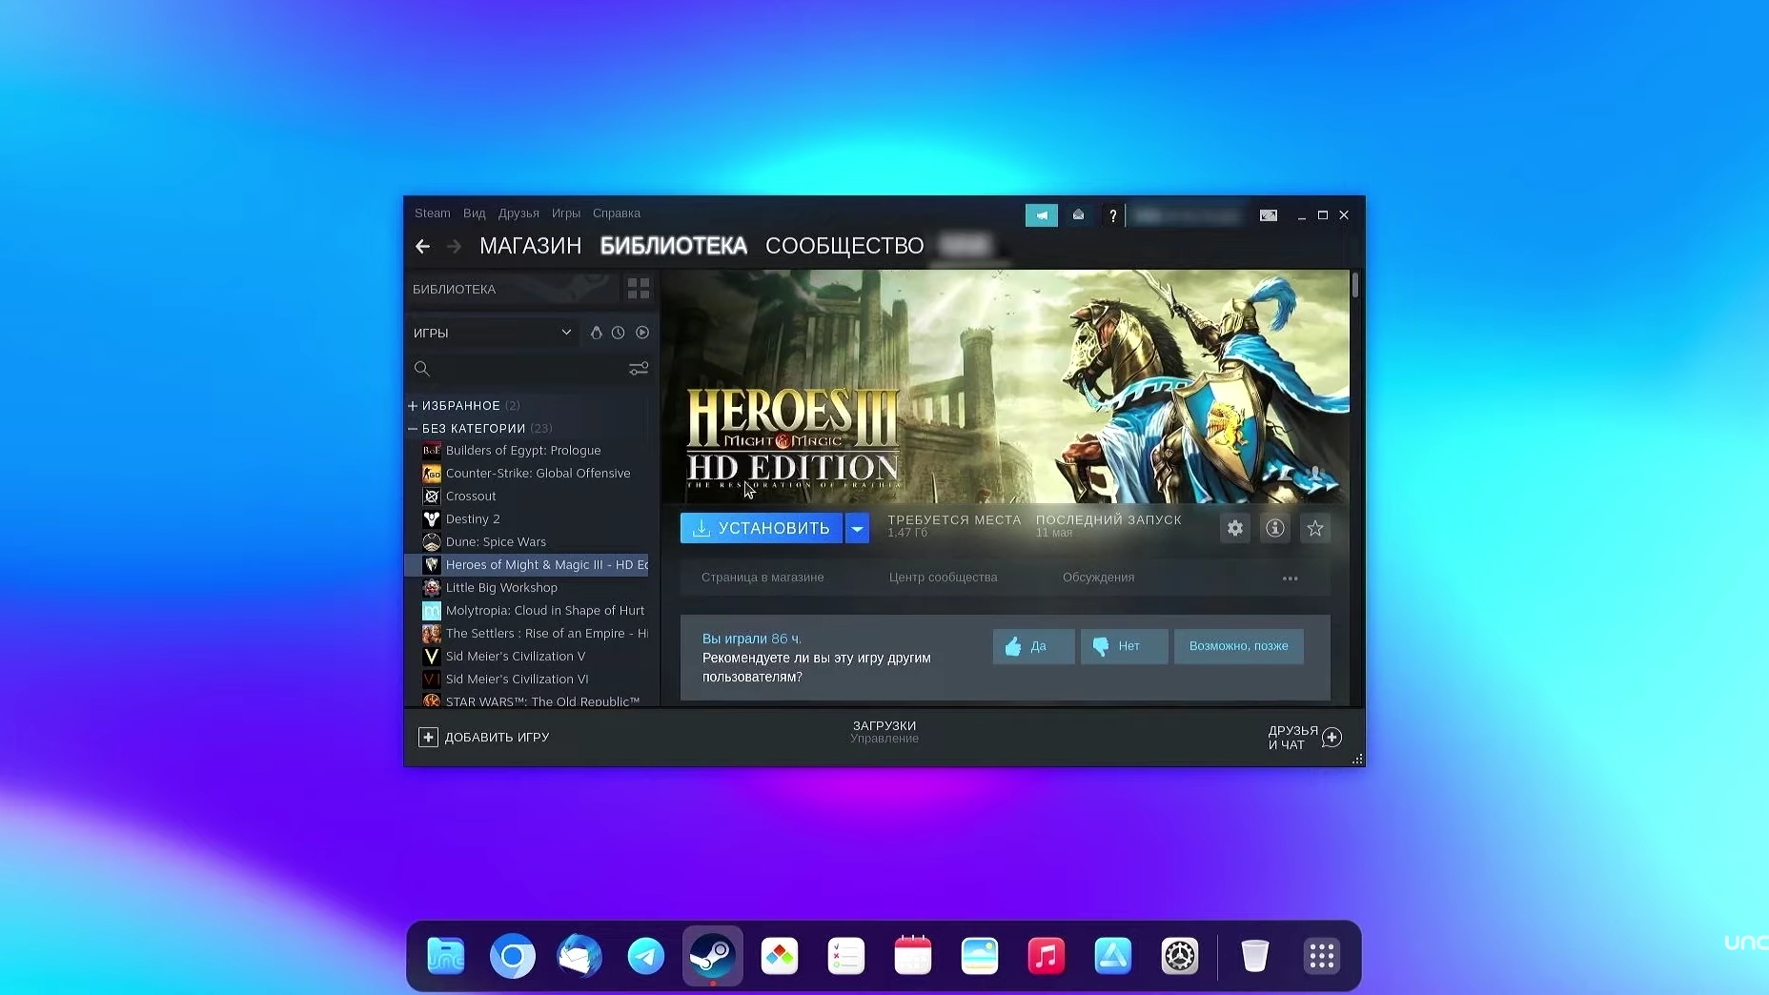Sort by recent activity clock icon
The height and width of the screenshot is (995, 1769).
[x=619, y=333]
